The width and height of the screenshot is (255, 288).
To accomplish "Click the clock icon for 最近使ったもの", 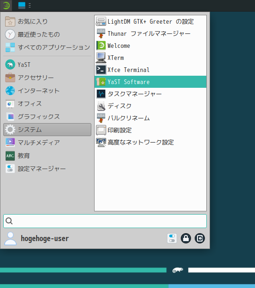I will pyautogui.click(x=10, y=34).
